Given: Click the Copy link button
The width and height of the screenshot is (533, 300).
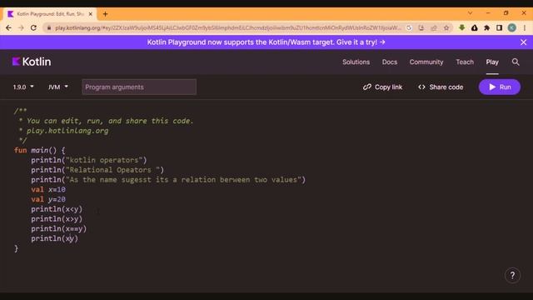Looking at the screenshot, I should tap(382, 87).
